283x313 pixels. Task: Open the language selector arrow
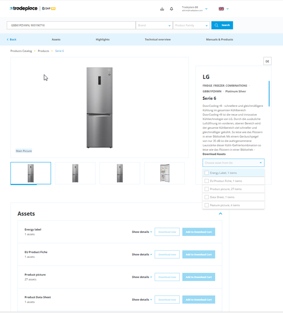pyautogui.click(x=227, y=9)
